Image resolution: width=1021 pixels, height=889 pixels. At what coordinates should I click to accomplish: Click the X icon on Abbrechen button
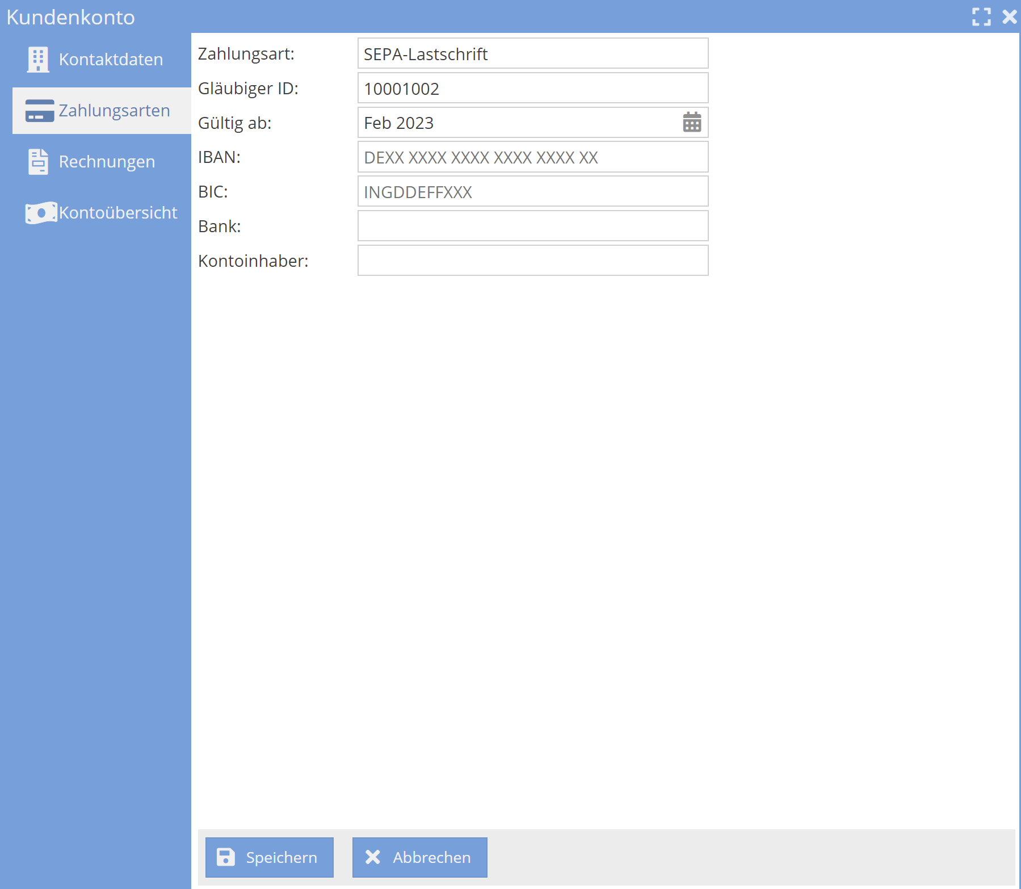click(373, 857)
